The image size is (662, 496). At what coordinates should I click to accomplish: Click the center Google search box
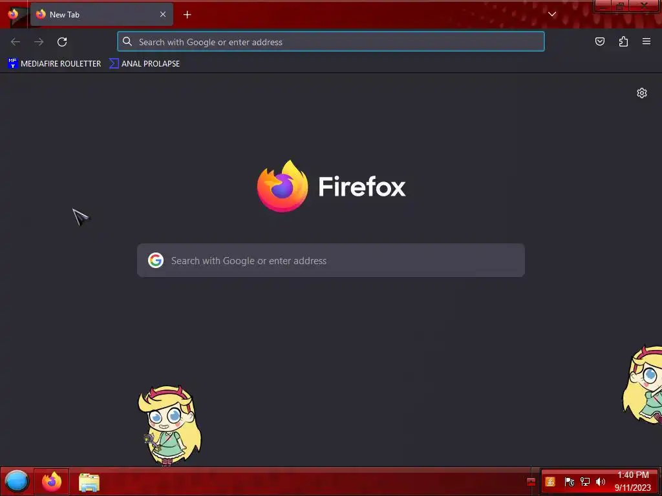tap(331, 260)
